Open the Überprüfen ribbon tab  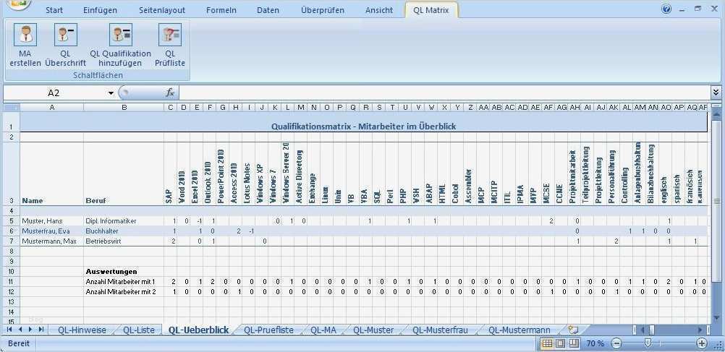(x=322, y=9)
